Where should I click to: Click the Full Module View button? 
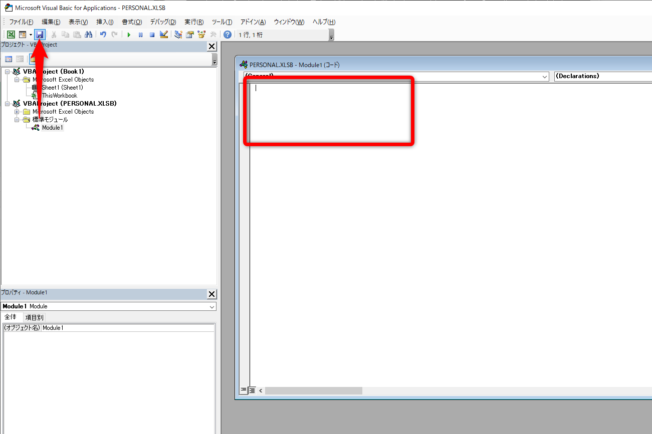252,390
